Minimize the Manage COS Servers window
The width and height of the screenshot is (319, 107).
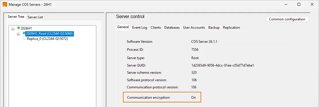[286, 4]
